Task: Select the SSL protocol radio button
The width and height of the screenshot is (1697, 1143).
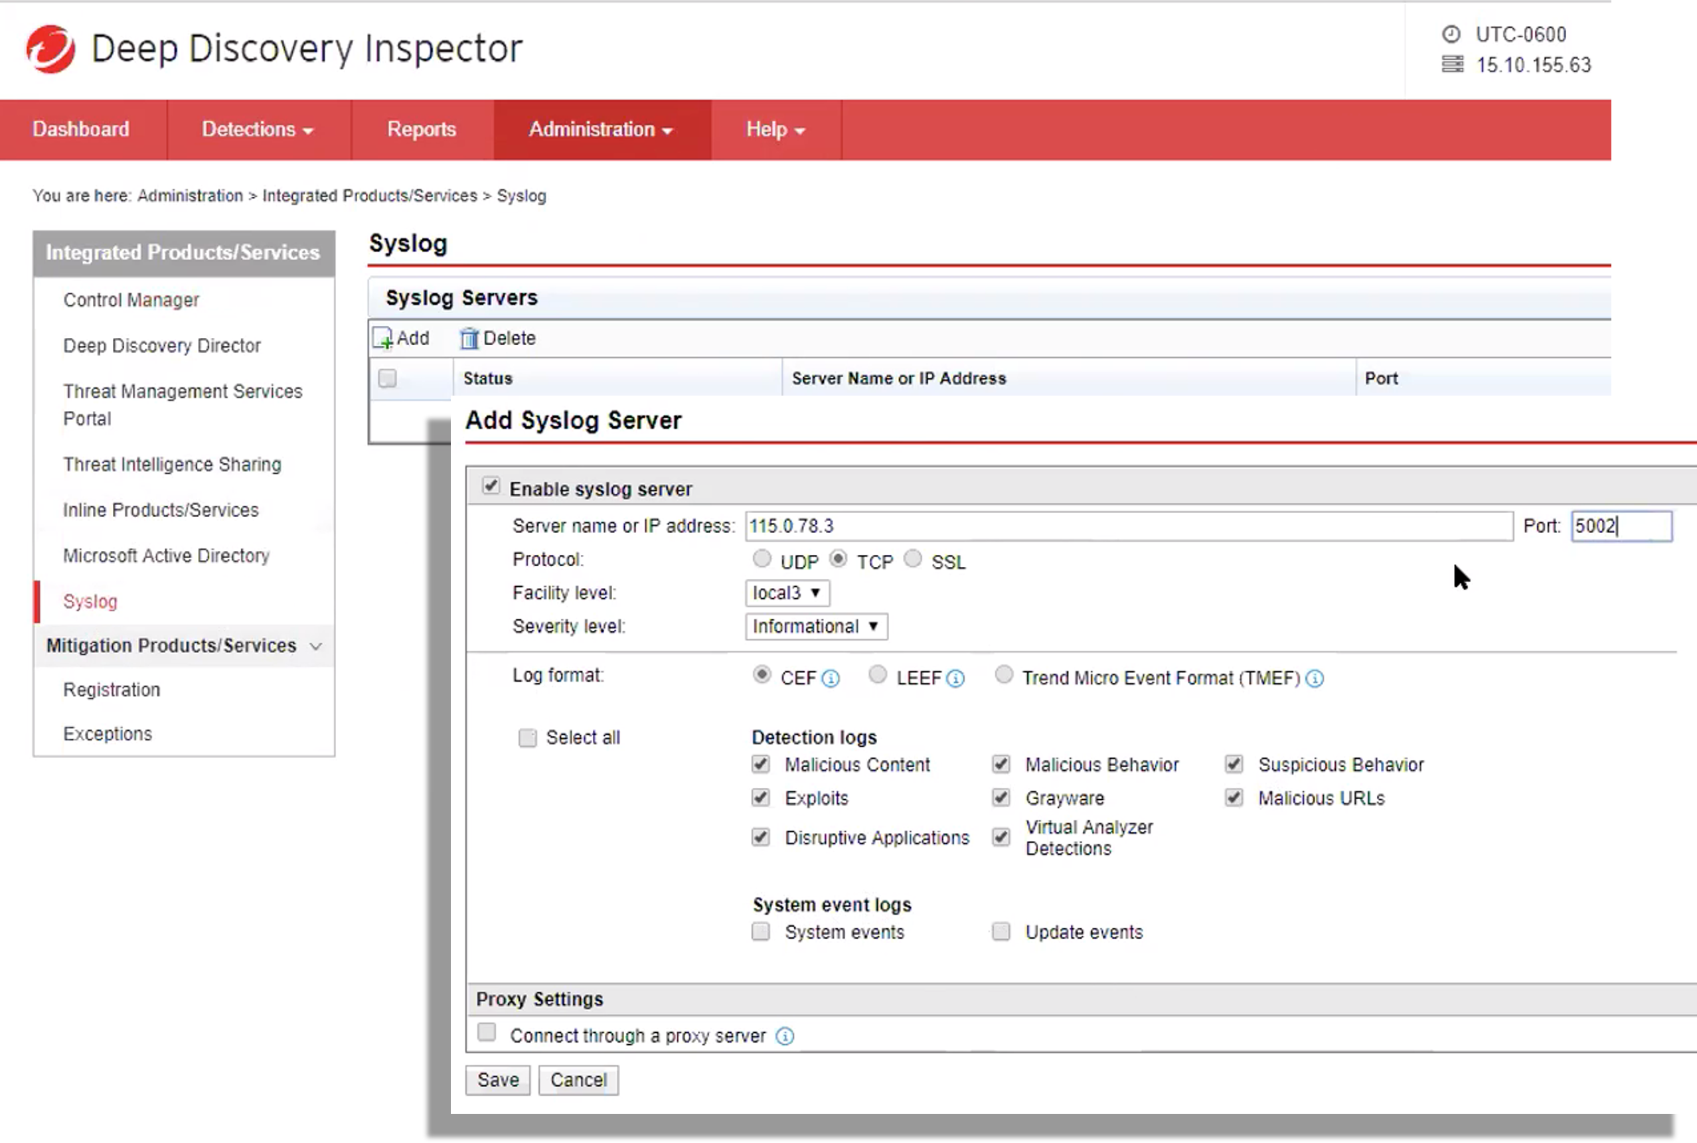Action: coord(913,559)
